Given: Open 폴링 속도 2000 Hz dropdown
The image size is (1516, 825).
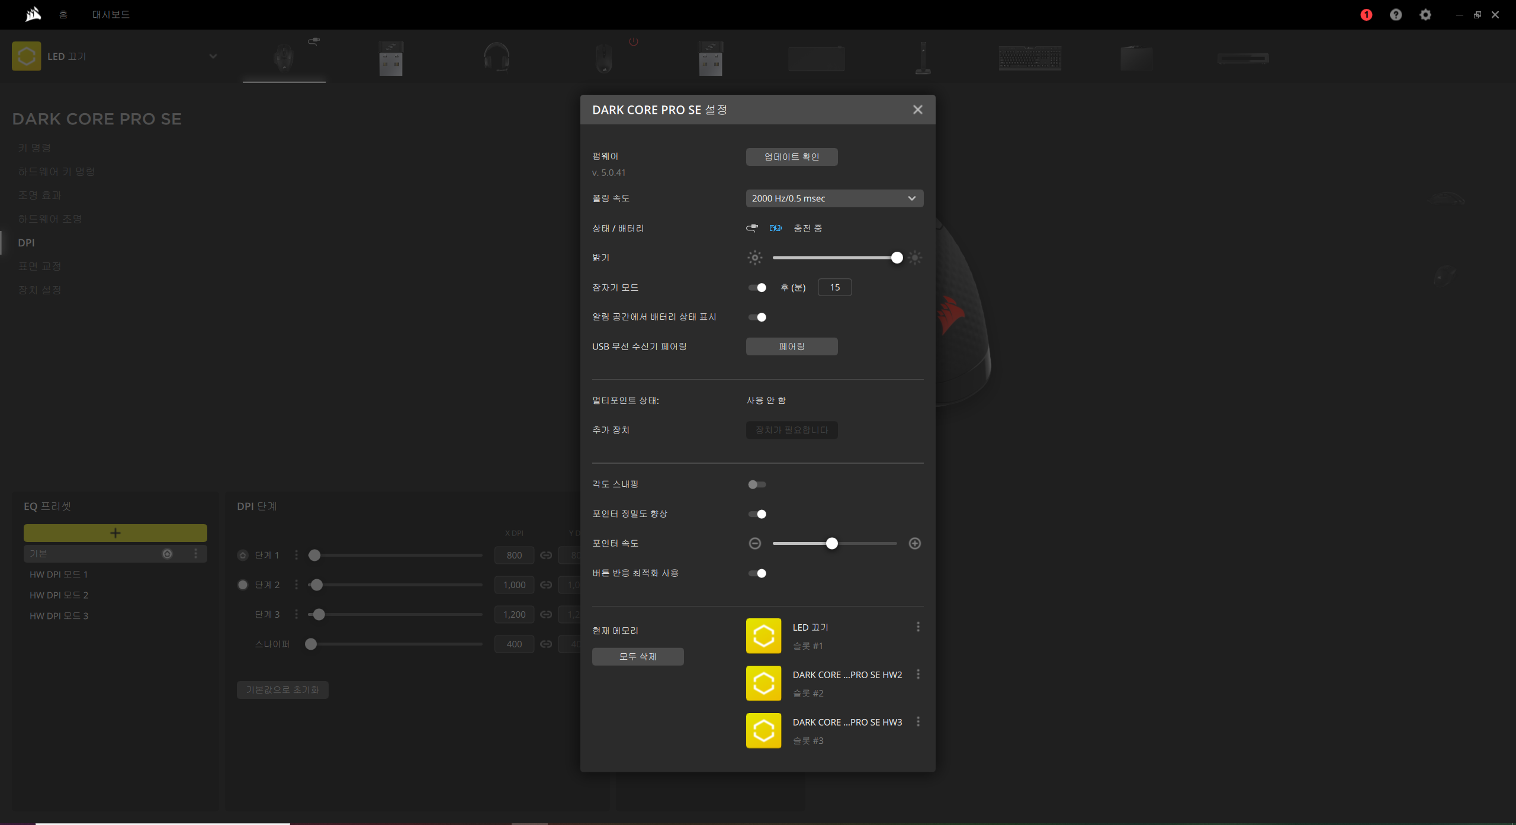Looking at the screenshot, I should tap(834, 198).
